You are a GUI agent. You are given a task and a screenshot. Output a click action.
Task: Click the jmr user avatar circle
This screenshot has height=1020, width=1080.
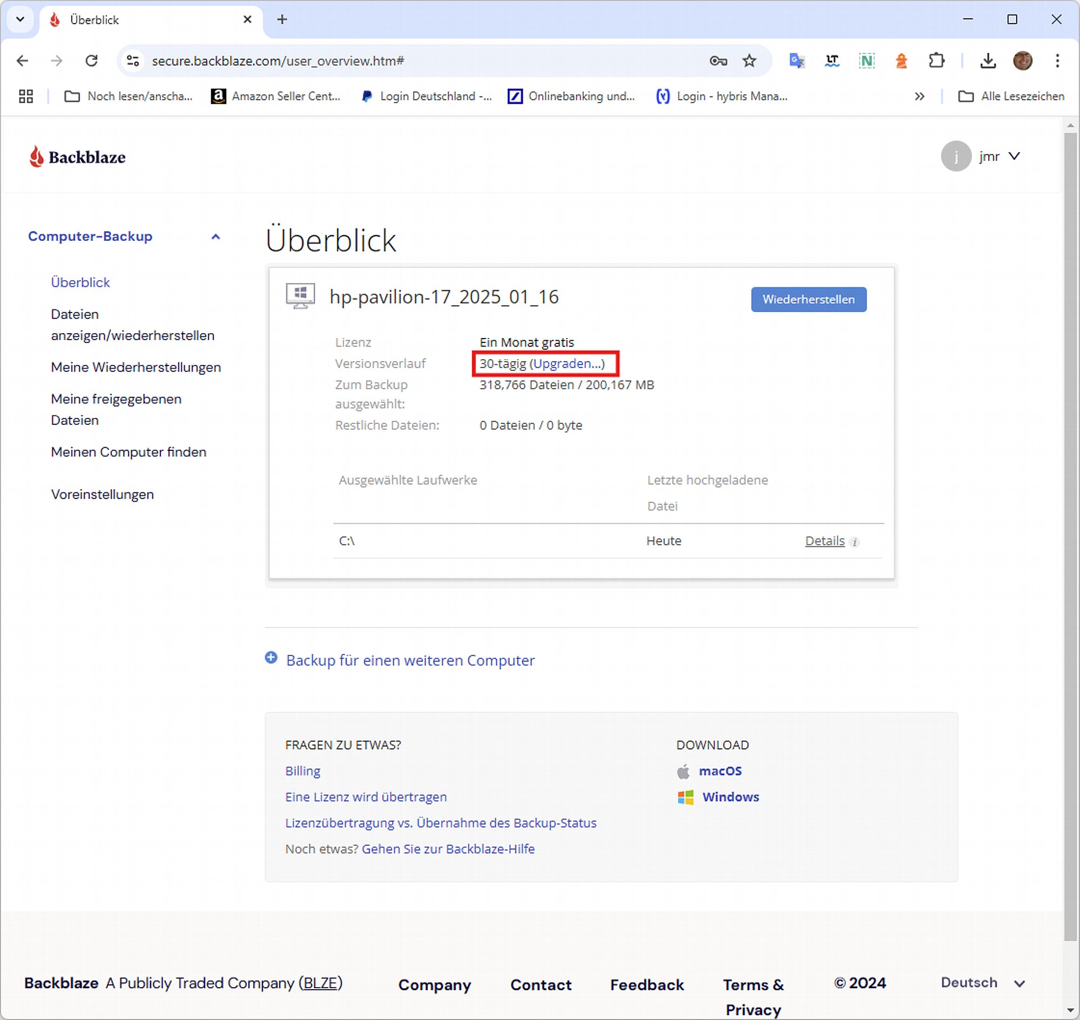[x=956, y=156]
